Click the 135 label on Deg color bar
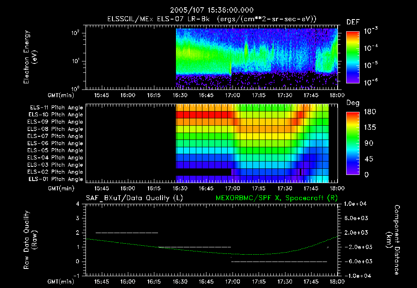This screenshot has width=417, height=288. [370, 128]
